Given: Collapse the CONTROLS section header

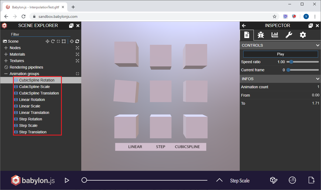Looking at the screenshot, I should pos(317,45).
